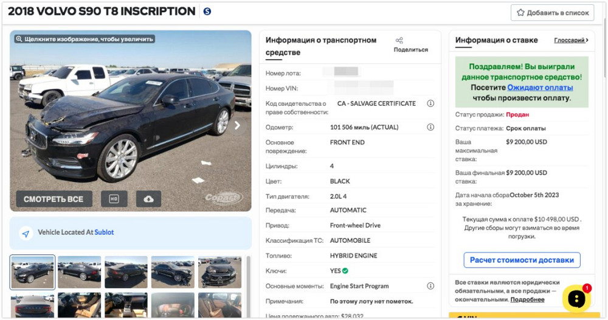Screen dimensions: 608x320
Task: Open info icon beside Engine Start Program
Action: pos(430,286)
